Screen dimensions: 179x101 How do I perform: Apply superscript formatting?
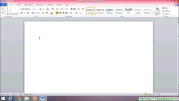39,13
